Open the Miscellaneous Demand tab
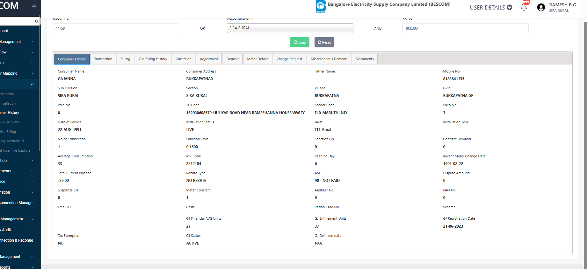Viewport: 587px width, 269px height. [329, 59]
